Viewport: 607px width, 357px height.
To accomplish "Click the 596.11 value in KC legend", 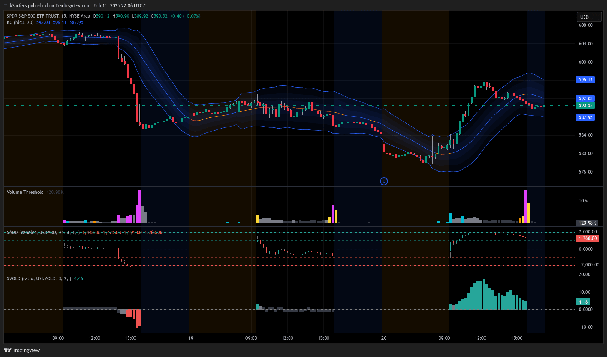I will tap(60, 23).
